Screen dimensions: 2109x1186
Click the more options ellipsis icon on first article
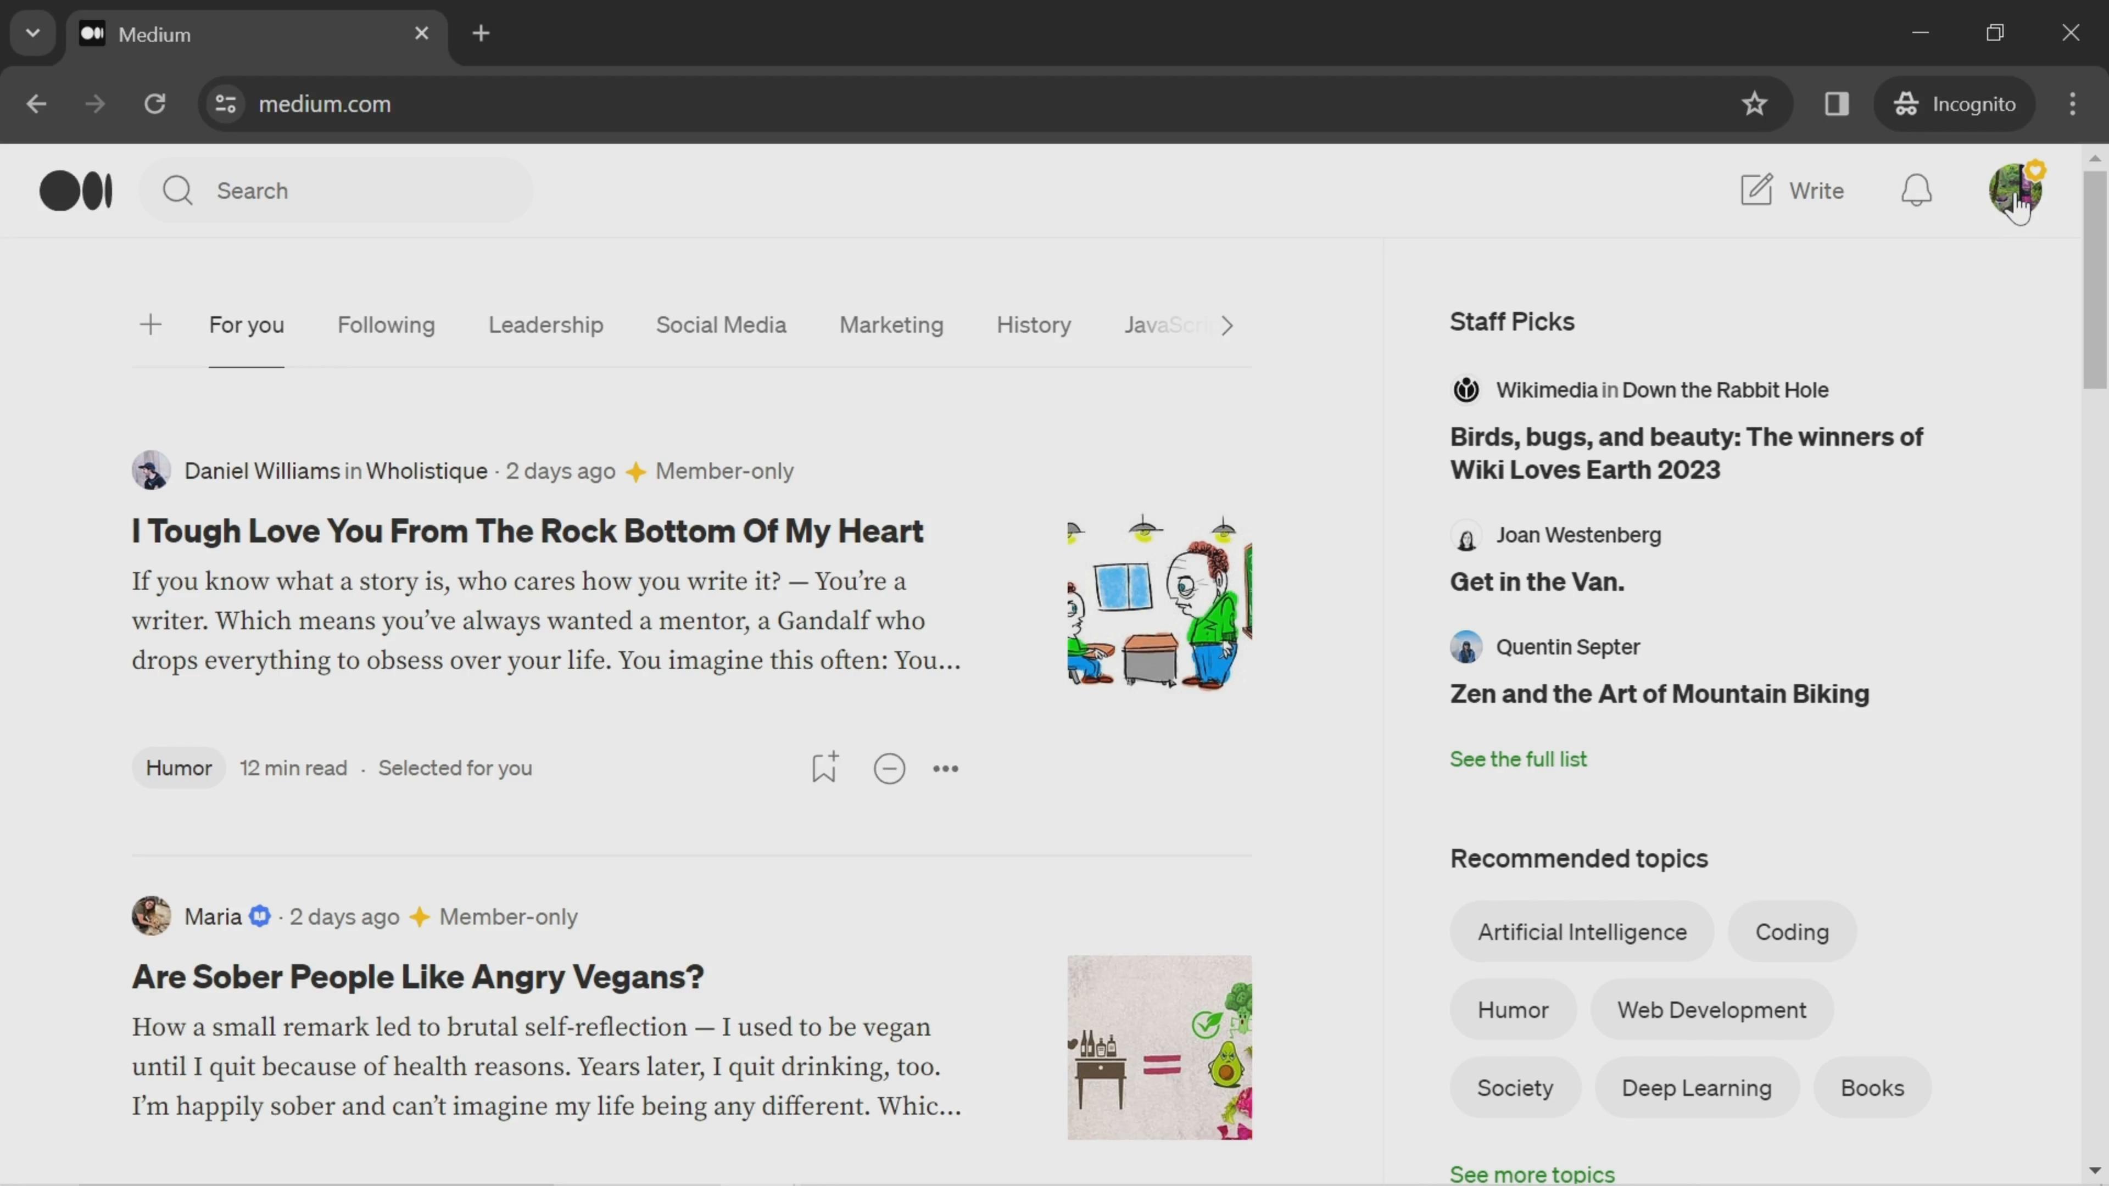[945, 768]
